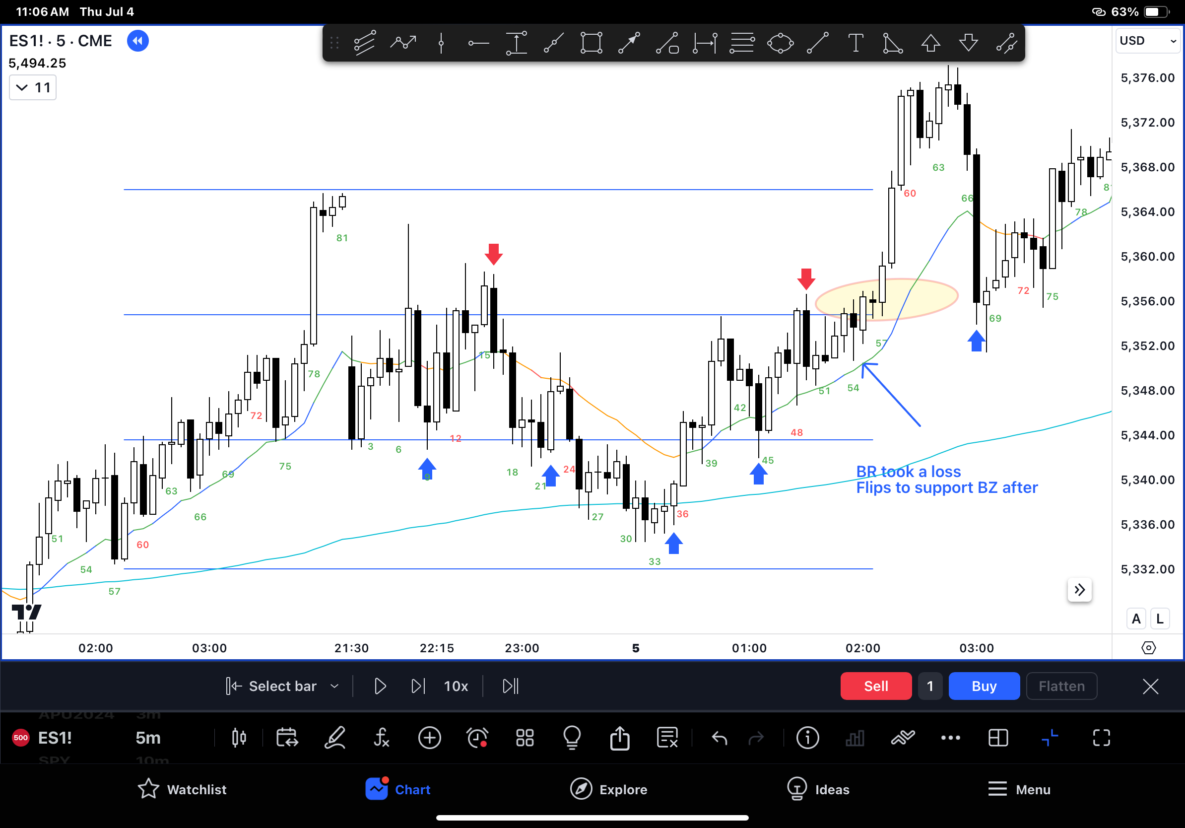The image size is (1185, 828).
Task: Select the horizontal ray tool
Action: pos(478,43)
